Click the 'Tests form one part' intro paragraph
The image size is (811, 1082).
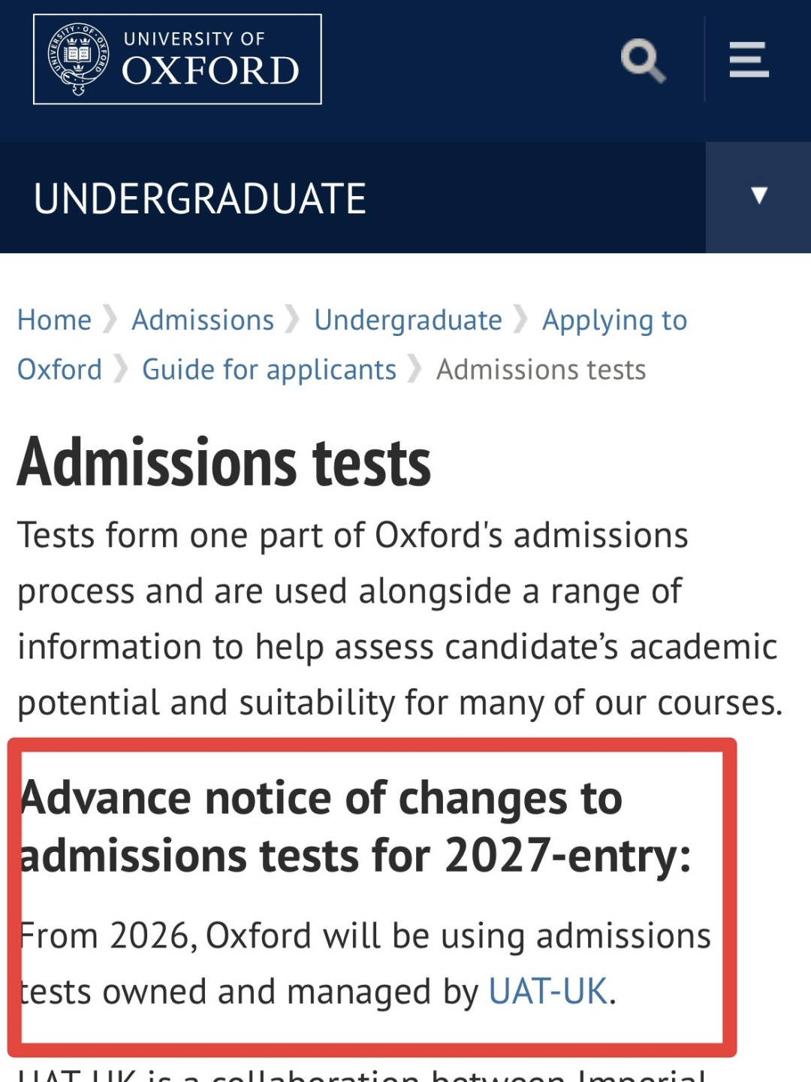399,618
